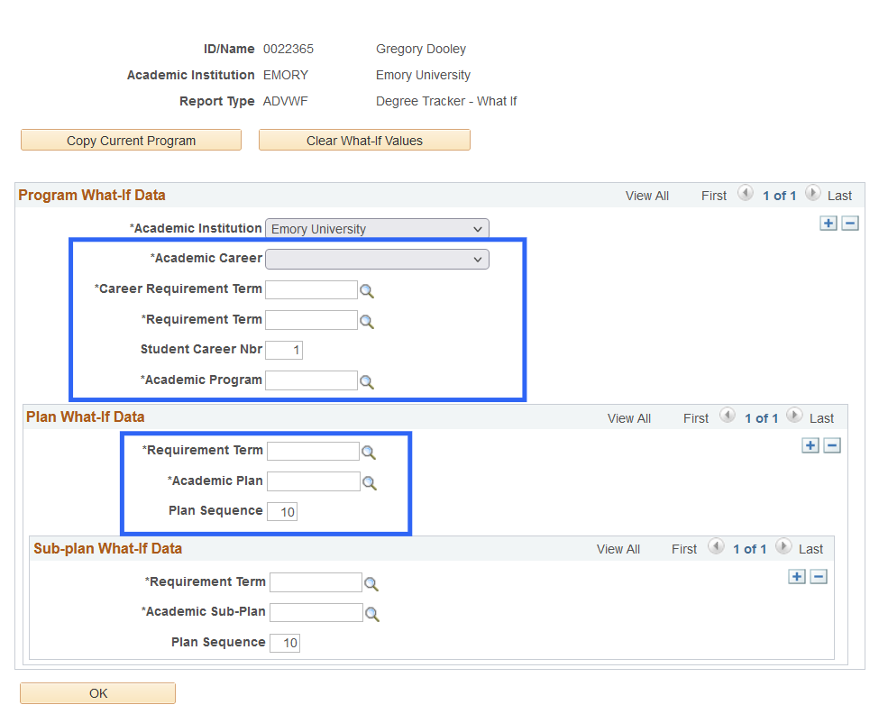The width and height of the screenshot is (888, 714).
Task: Go to Last in Sub-plan What-If Data
Action: click(810, 549)
